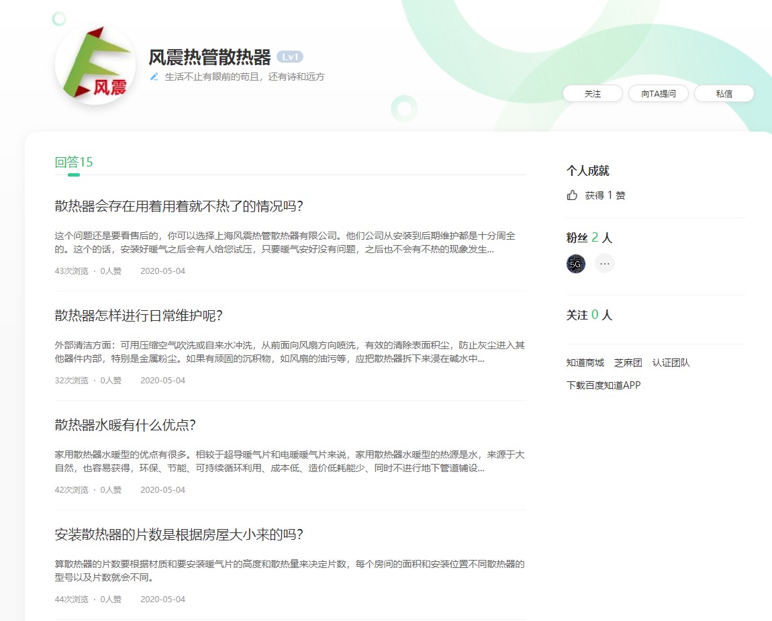
Task: Click the Lv1 level badge
Action: tap(290, 57)
